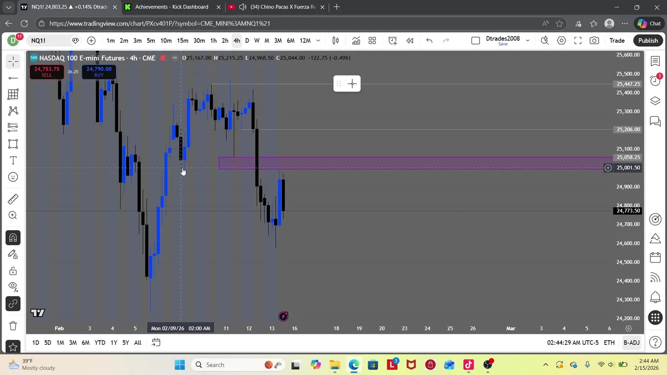
Task: Toggle lock all drawings
Action: click(x=13, y=271)
